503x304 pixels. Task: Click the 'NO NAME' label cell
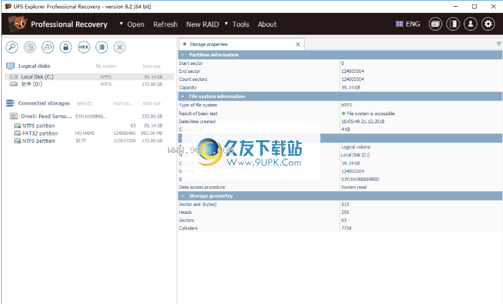coord(85,133)
